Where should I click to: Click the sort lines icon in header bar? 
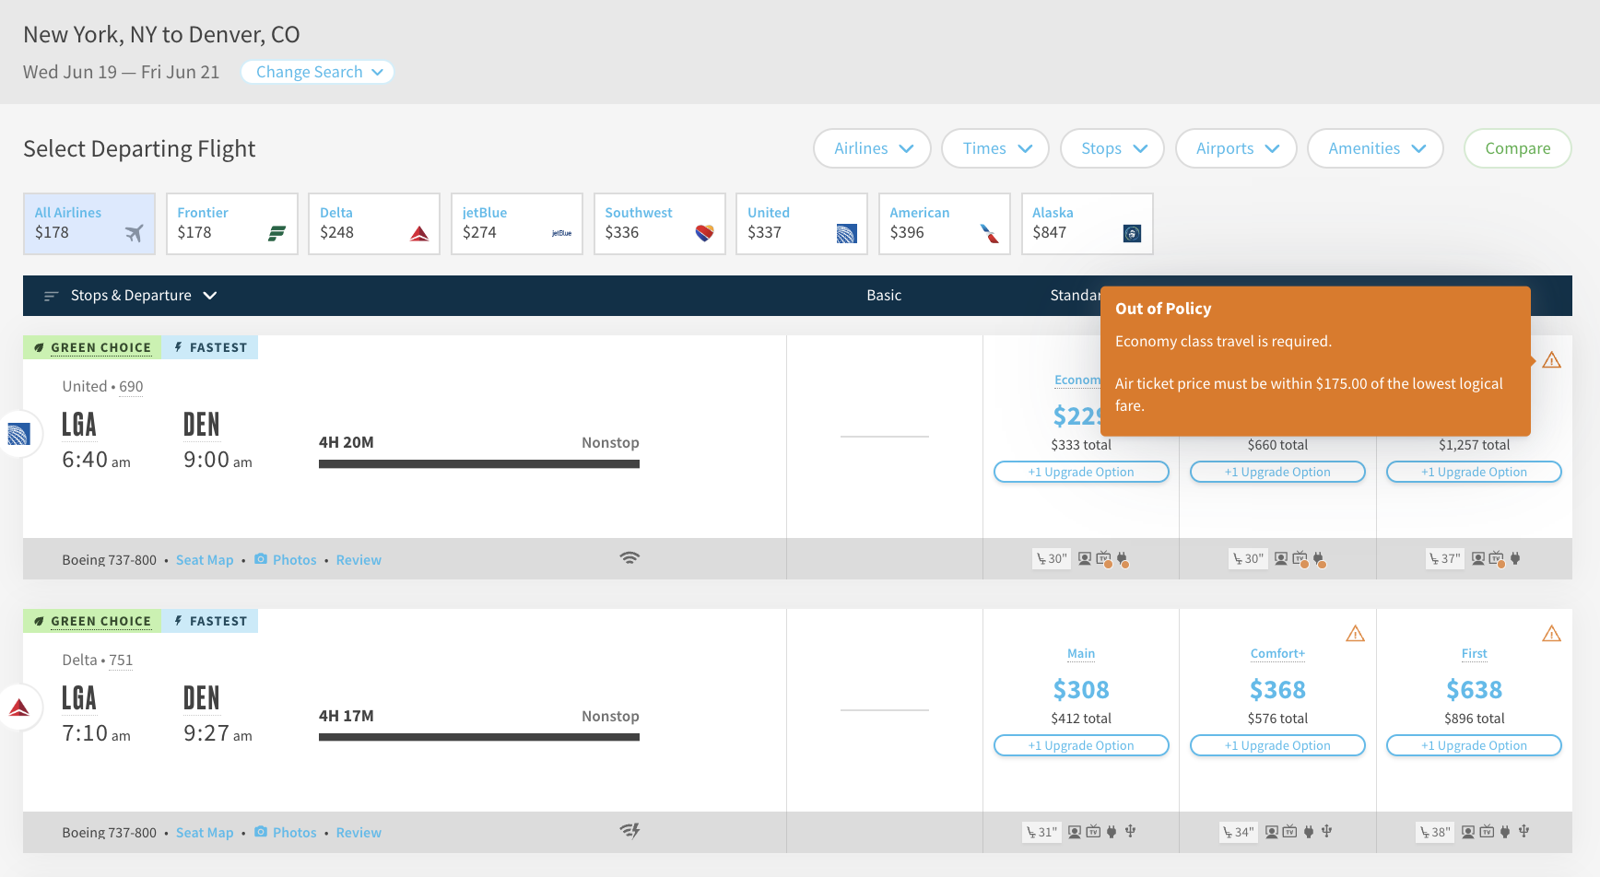(x=52, y=296)
